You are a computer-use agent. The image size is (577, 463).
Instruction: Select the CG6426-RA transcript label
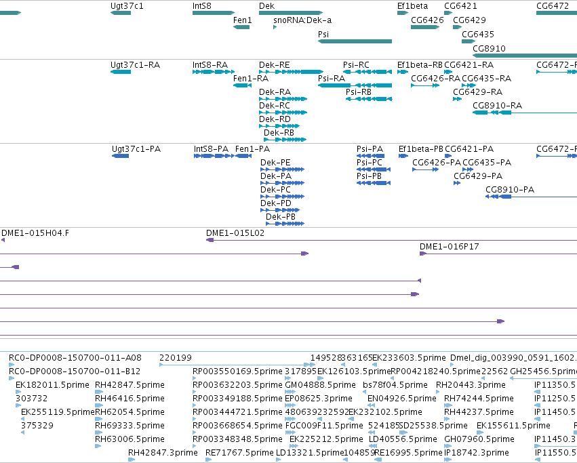pos(436,79)
